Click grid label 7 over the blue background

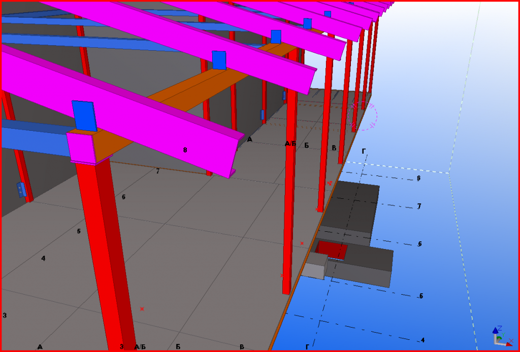pyautogui.click(x=419, y=206)
